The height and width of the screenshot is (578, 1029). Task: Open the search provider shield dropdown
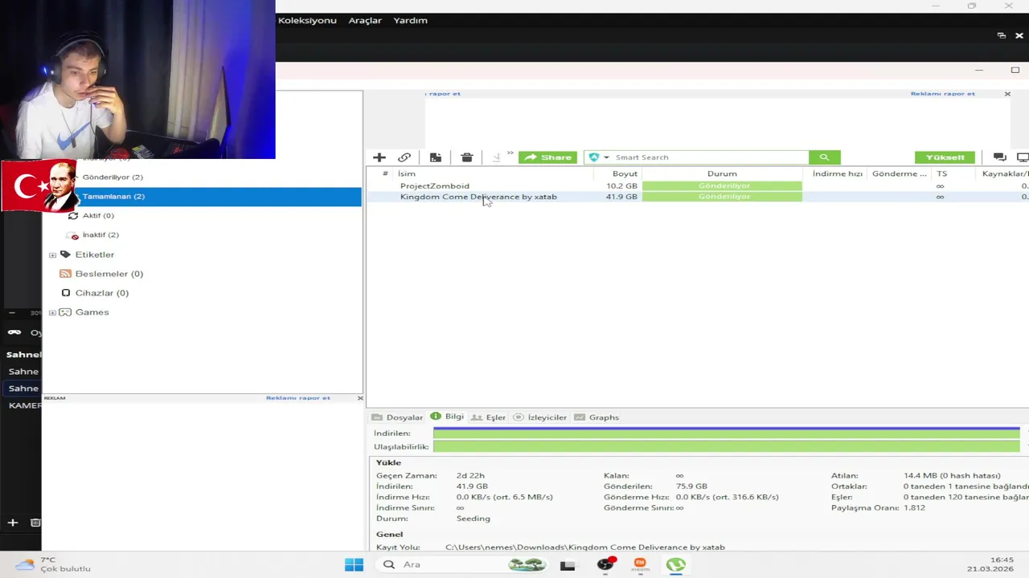(598, 157)
